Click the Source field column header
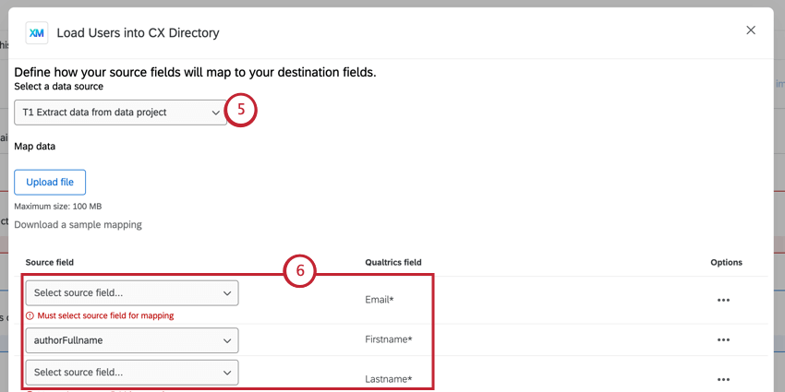Image resolution: width=785 pixels, height=392 pixels. [x=50, y=262]
